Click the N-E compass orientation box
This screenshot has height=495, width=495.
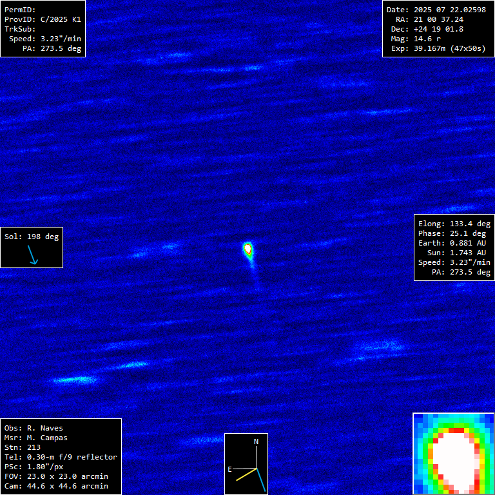pos(246,464)
